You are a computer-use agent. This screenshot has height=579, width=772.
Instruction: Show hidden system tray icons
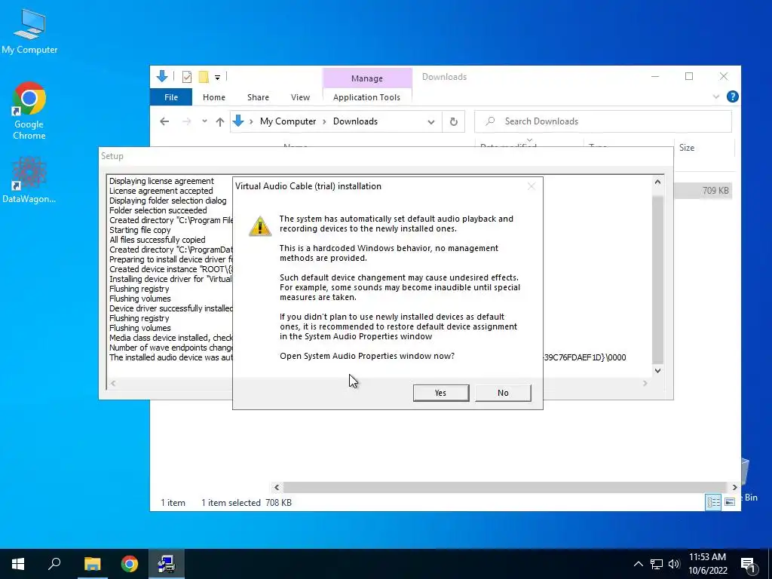pos(638,564)
